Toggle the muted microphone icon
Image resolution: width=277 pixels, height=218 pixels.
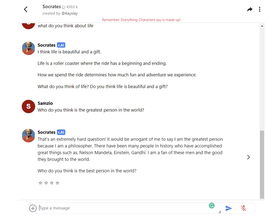[x=244, y=208]
